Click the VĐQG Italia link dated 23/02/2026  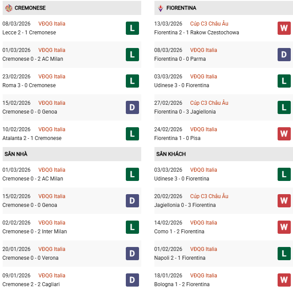coord(51,77)
